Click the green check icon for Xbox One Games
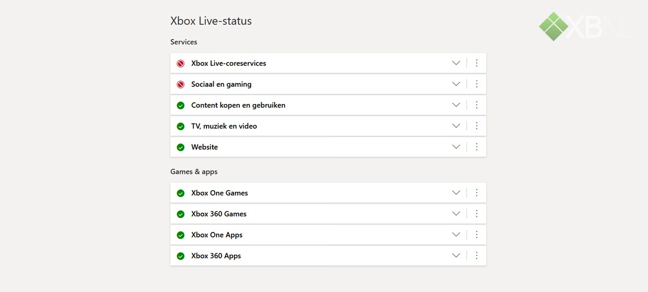 tap(180, 193)
